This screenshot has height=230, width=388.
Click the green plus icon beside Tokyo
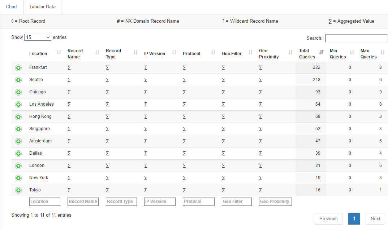click(x=18, y=190)
